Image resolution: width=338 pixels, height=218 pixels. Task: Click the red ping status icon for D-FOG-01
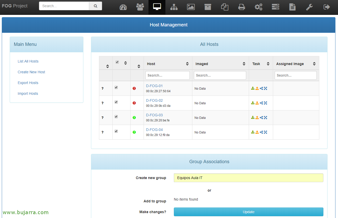click(x=134, y=88)
